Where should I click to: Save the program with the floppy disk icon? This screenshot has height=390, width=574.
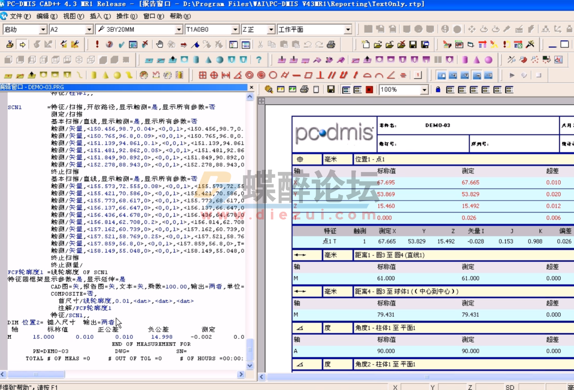pos(413,44)
